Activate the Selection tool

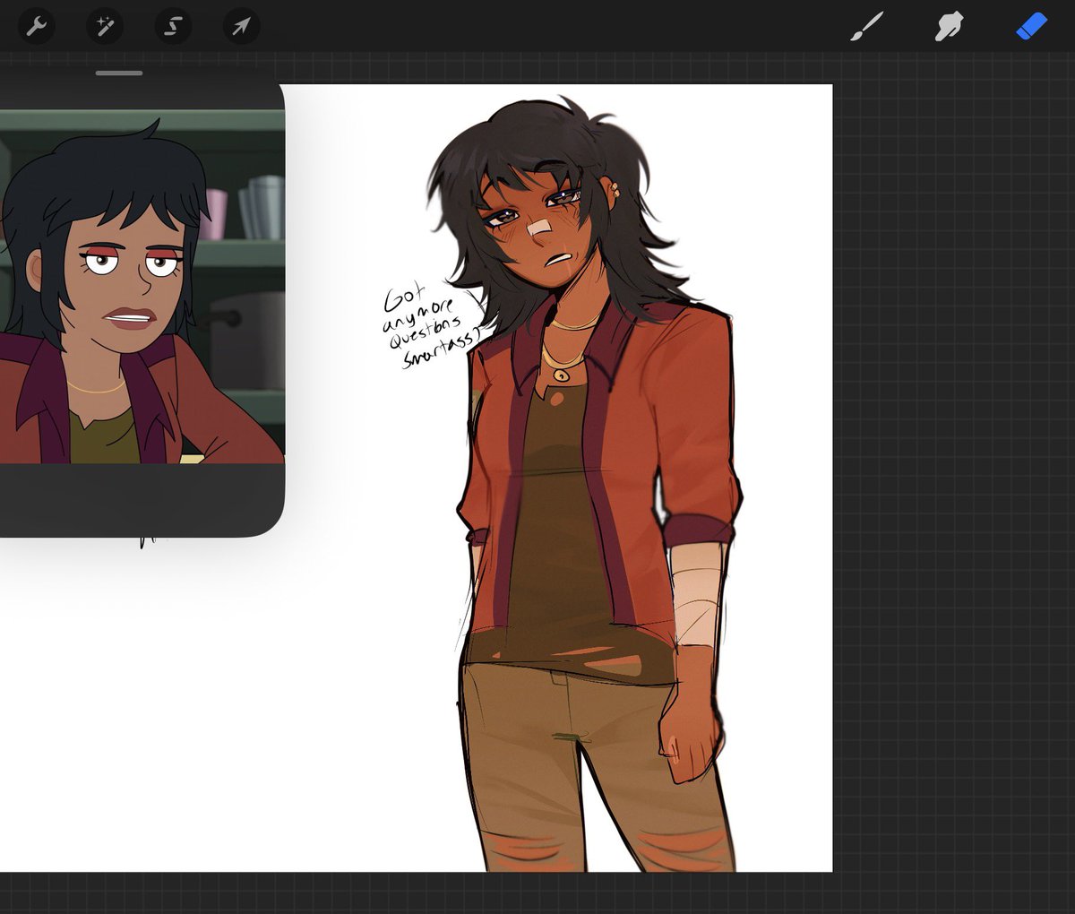click(173, 26)
